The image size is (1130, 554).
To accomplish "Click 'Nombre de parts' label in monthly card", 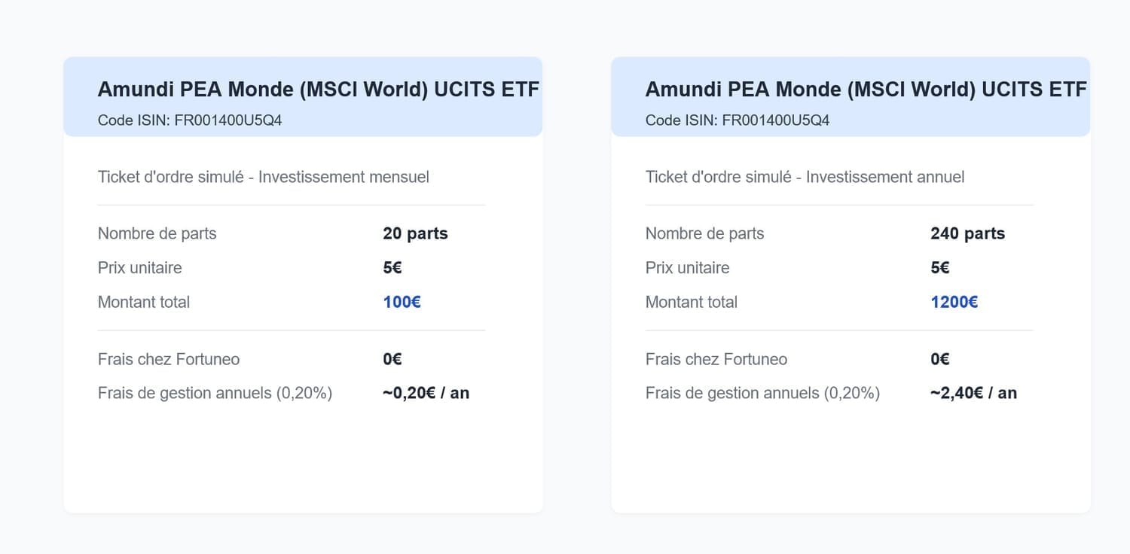I will [157, 233].
